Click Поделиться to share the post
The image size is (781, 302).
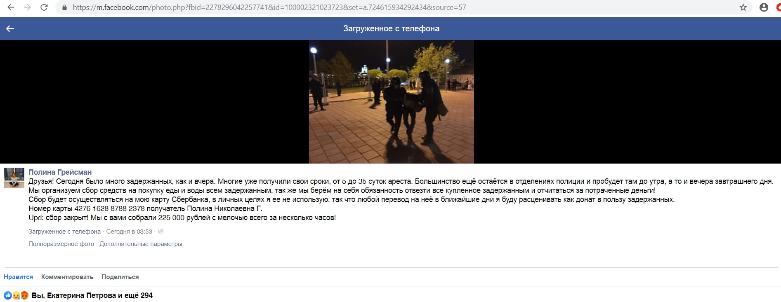coord(120,277)
